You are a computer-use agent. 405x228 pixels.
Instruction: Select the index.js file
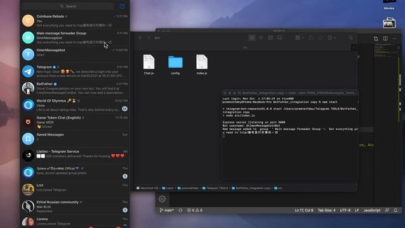click(x=202, y=65)
